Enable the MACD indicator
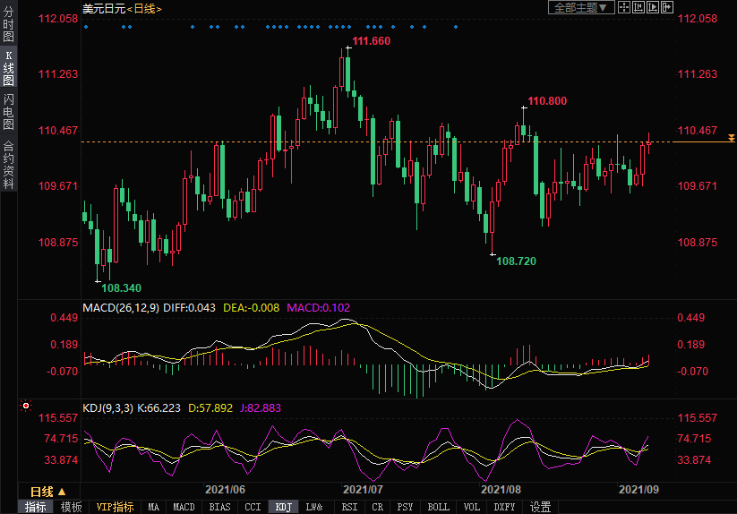This screenshot has height=514, width=737. point(184,507)
